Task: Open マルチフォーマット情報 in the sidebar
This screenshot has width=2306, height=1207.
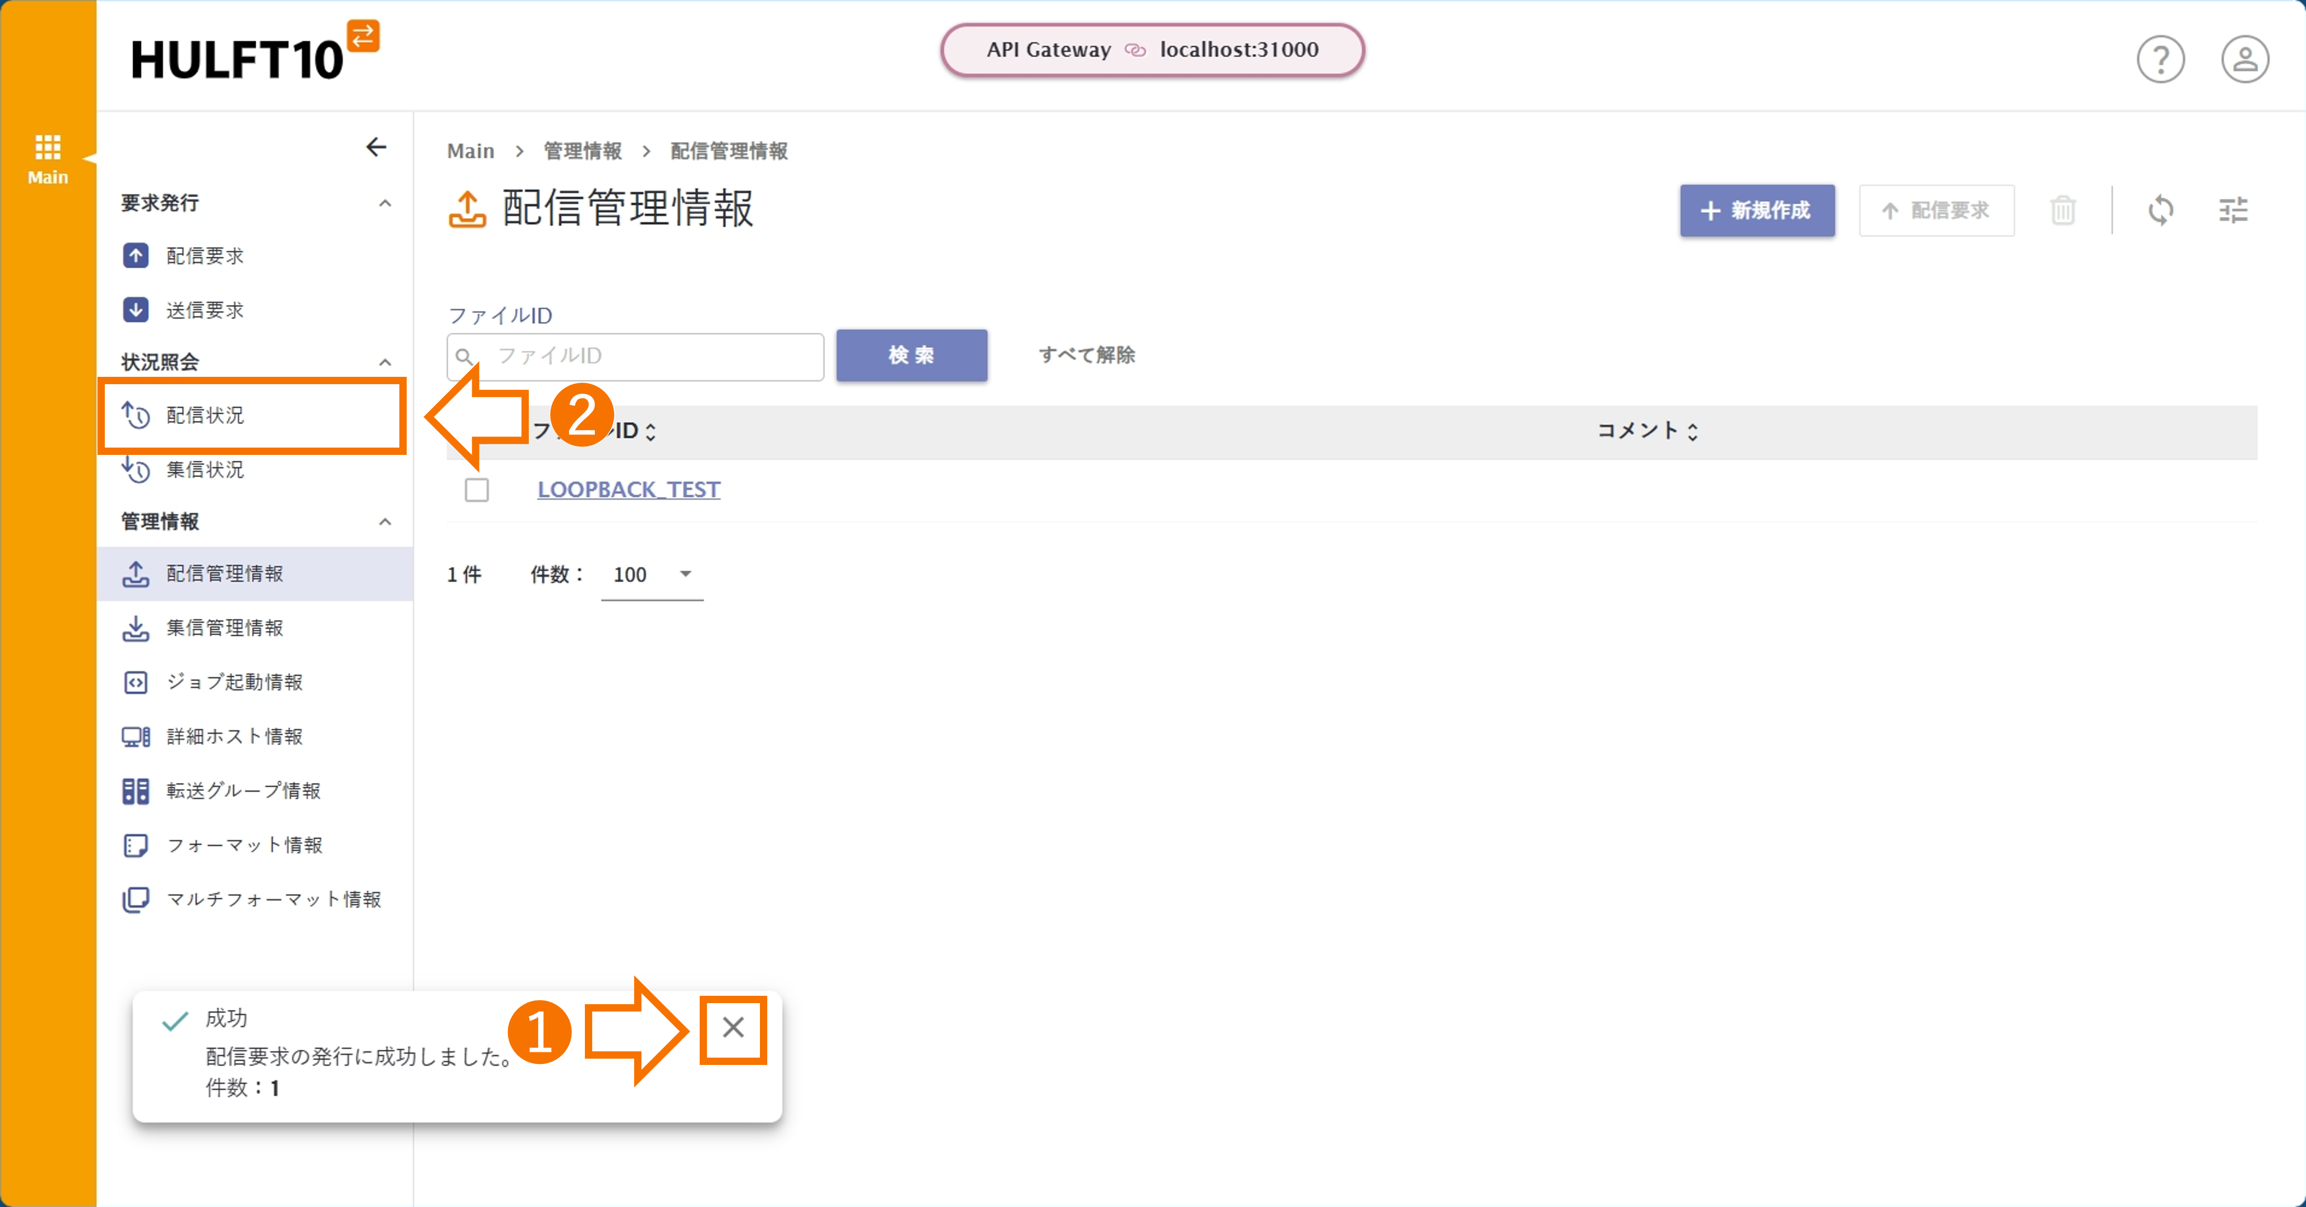Action: (x=274, y=899)
